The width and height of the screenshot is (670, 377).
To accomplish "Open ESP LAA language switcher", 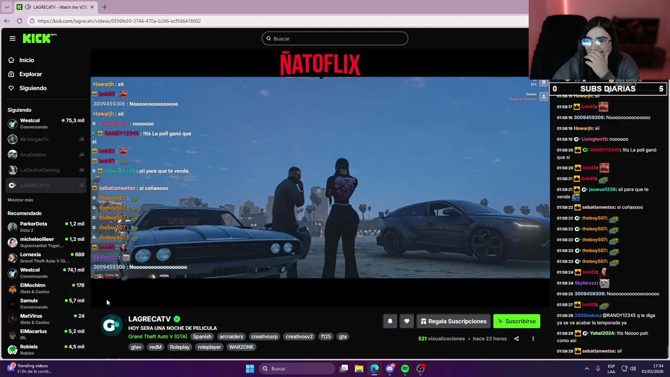I will pos(611,369).
